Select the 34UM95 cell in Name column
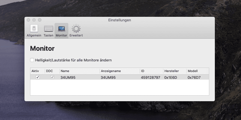241x120 pixels. [x=68, y=78]
